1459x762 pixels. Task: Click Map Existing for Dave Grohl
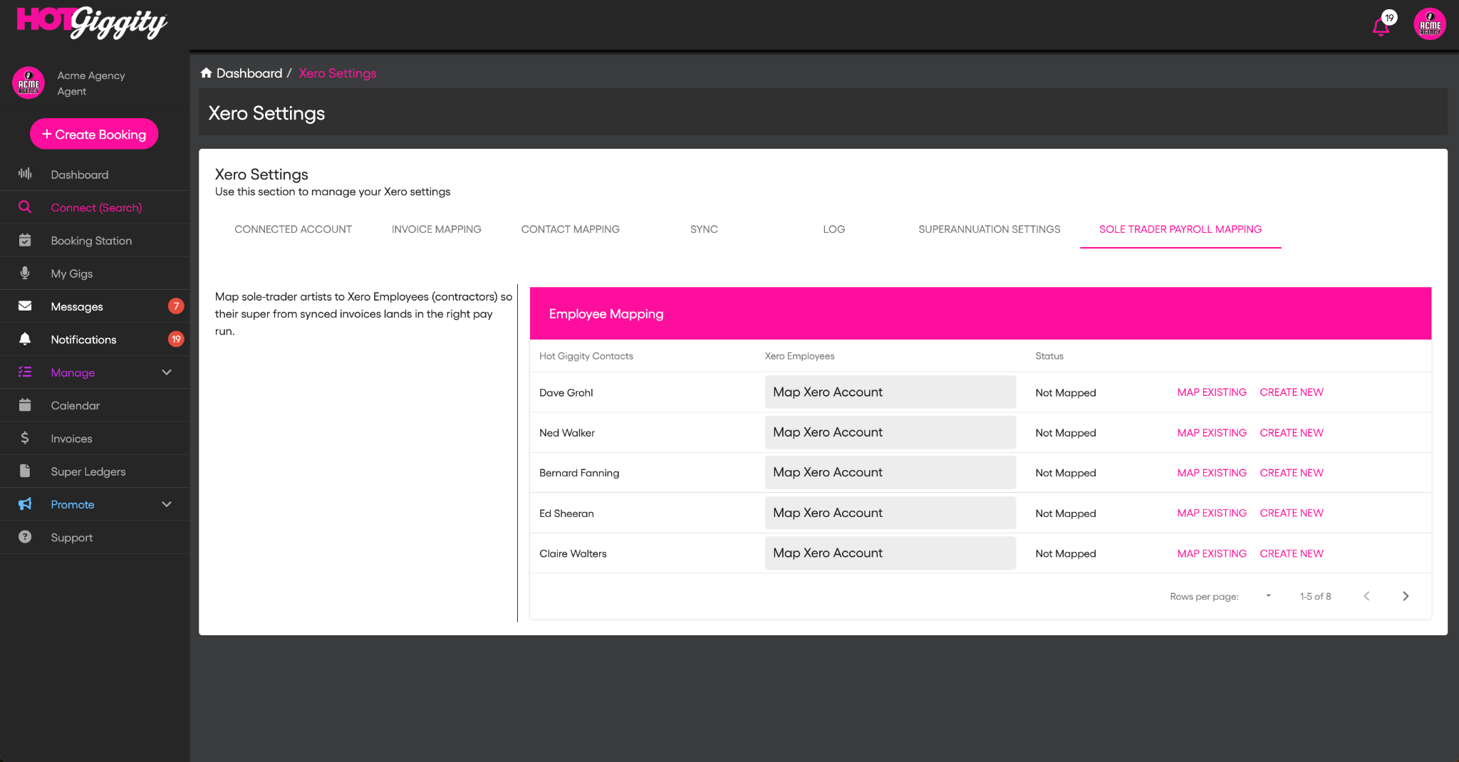click(x=1212, y=392)
